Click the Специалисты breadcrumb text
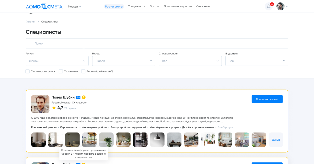314x164 pixels. coord(49,22)
